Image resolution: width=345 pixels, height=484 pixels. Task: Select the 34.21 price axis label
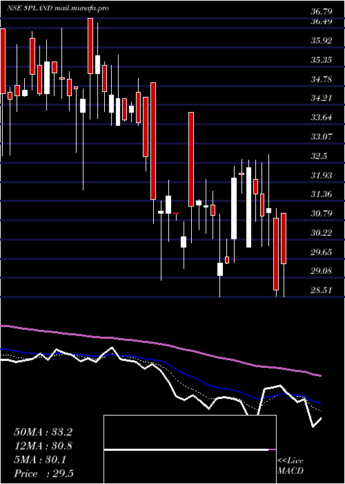(x=322, y=98)
